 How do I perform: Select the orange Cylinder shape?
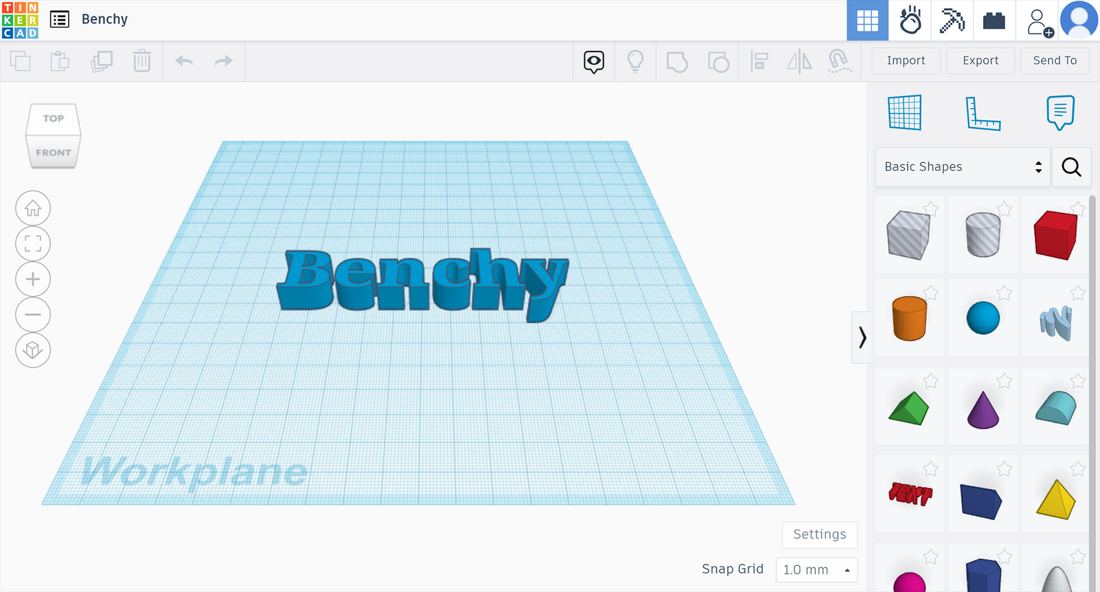point(910,319)
